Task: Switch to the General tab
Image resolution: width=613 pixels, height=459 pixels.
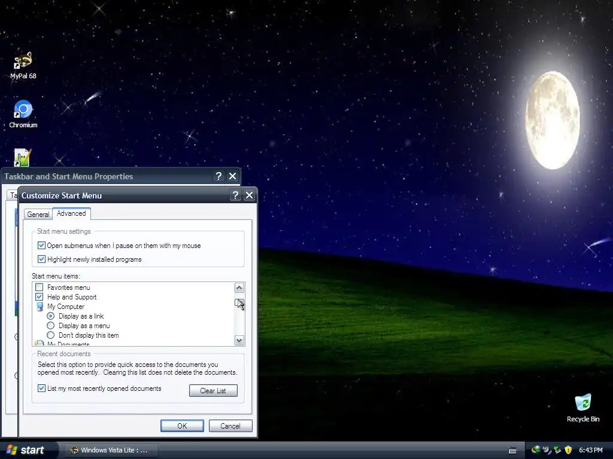Action: coord(38,215)
